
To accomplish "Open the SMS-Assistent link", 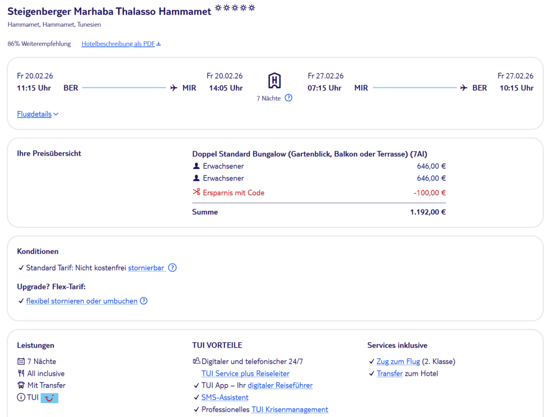I will [x=225, y=398].
